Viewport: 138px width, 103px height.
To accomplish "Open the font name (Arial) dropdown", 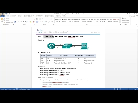I will pos(21,19).
